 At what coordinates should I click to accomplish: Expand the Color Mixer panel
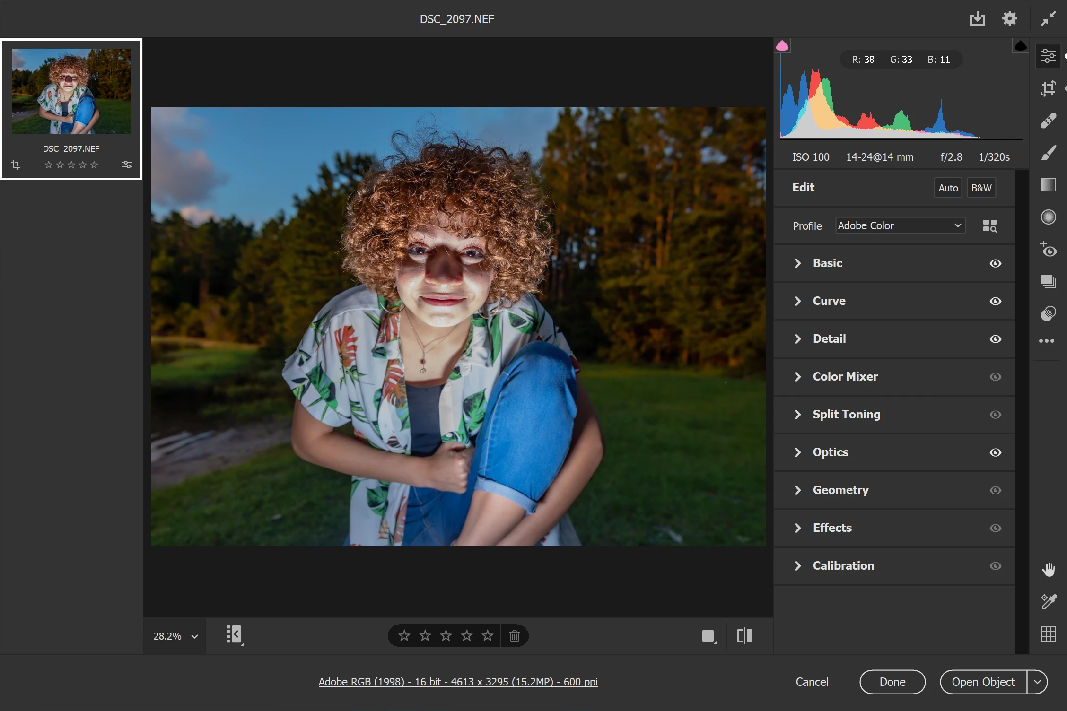(x=845, y=377)
